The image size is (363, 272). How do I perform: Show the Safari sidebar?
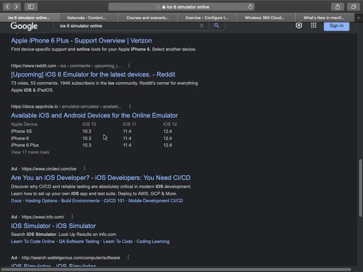point(31,7)
